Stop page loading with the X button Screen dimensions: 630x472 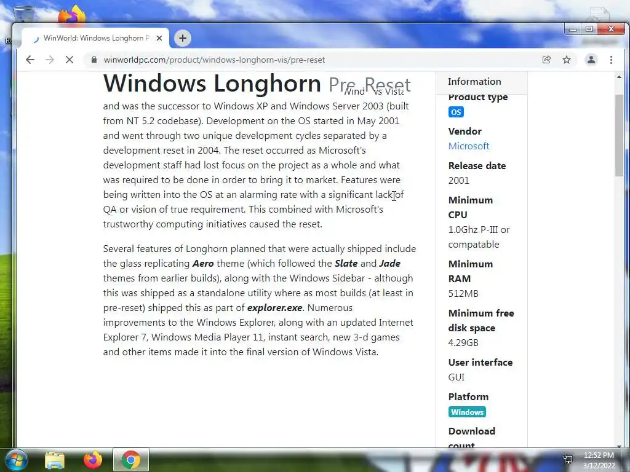[70, 60]
